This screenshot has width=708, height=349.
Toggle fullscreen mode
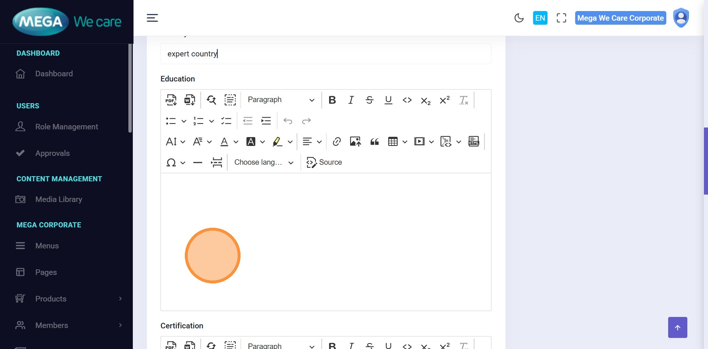(x=561, y=18)
